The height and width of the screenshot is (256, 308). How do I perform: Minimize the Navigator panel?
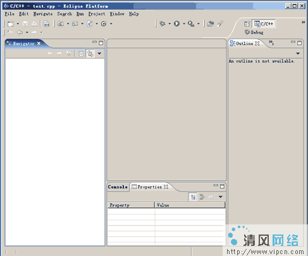[x=94, y=42]
